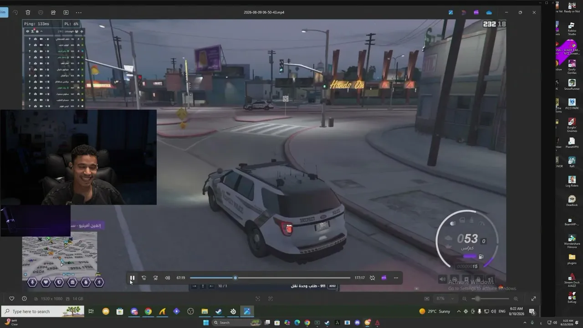Open Windows Start on bottom taskbar

pyautogui.click(x=205, y=323)
